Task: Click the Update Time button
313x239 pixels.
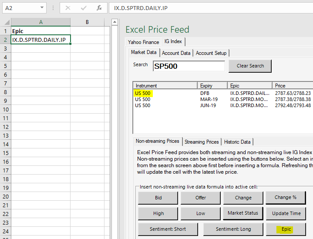Action: click(x=286, y=213)
